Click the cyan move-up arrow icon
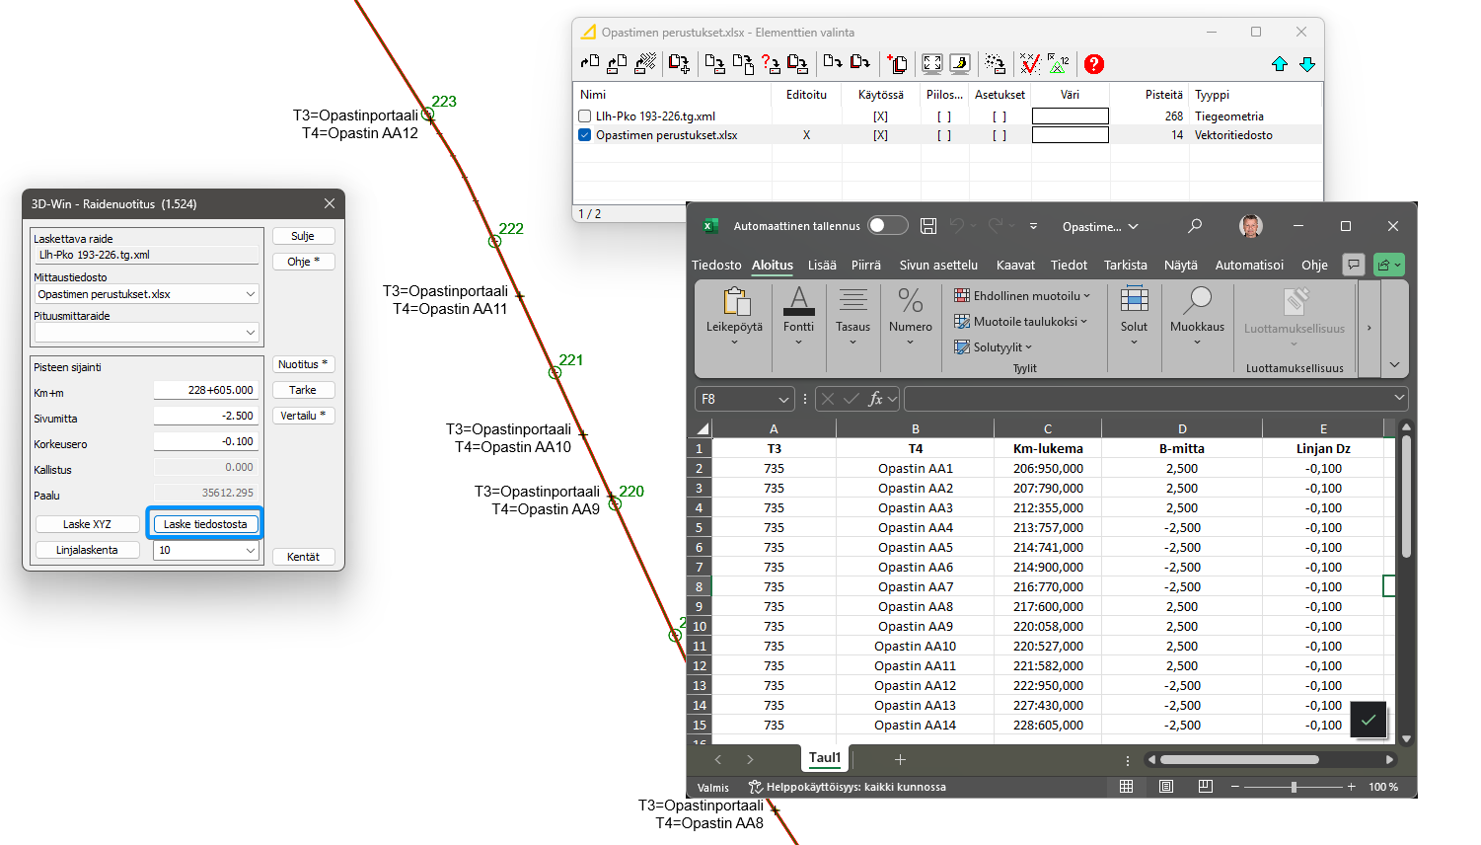This screenshot has height=845, width=1481. pos(1280,64)
